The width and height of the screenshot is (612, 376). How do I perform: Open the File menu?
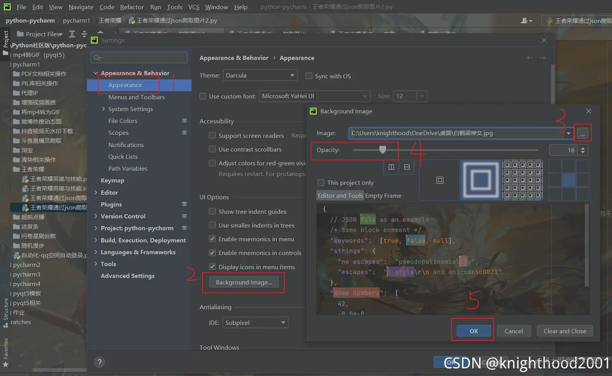coord(21,7)
